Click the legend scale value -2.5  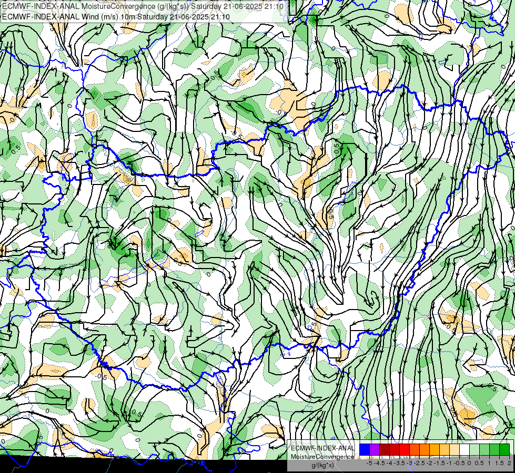point(419,463)
